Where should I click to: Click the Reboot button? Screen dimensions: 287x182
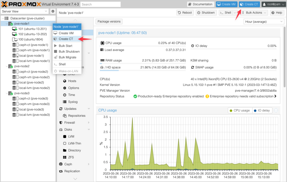[x=185, y=13]
